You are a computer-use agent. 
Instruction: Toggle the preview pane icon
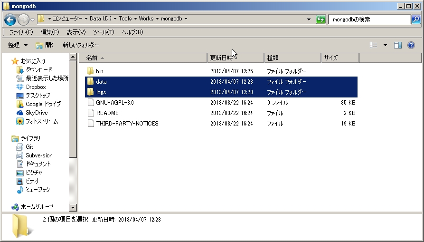398,45
